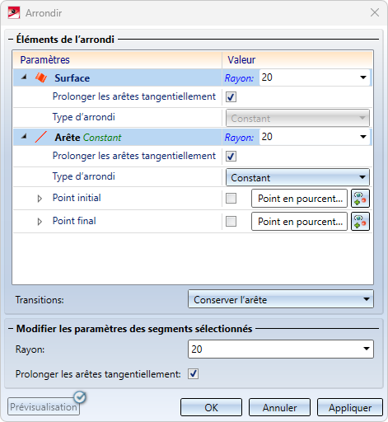This screenshot has height=422, width=388.
Task: Open the Arête Type d'arrondi Constant dropdown
Action: 297,177
